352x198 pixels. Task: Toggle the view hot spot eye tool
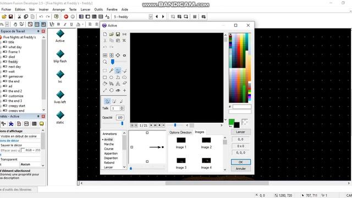[118, 90]
